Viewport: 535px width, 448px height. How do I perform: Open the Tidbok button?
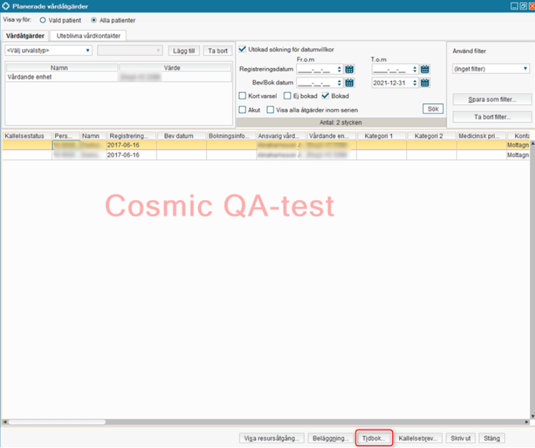click(375, 438)
